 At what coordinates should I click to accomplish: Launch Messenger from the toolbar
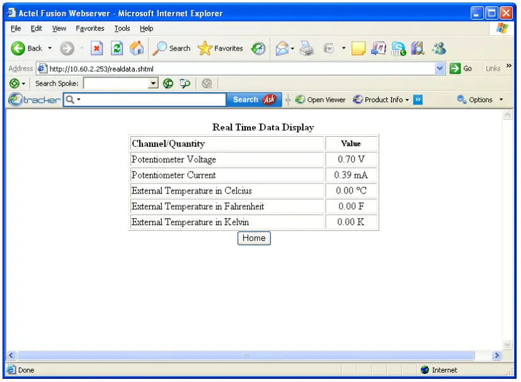pos(437,49)
